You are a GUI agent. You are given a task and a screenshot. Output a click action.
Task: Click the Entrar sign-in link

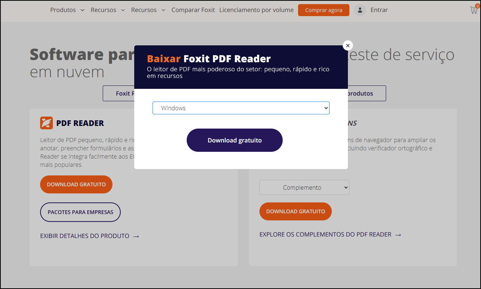(x=379, y=10)
